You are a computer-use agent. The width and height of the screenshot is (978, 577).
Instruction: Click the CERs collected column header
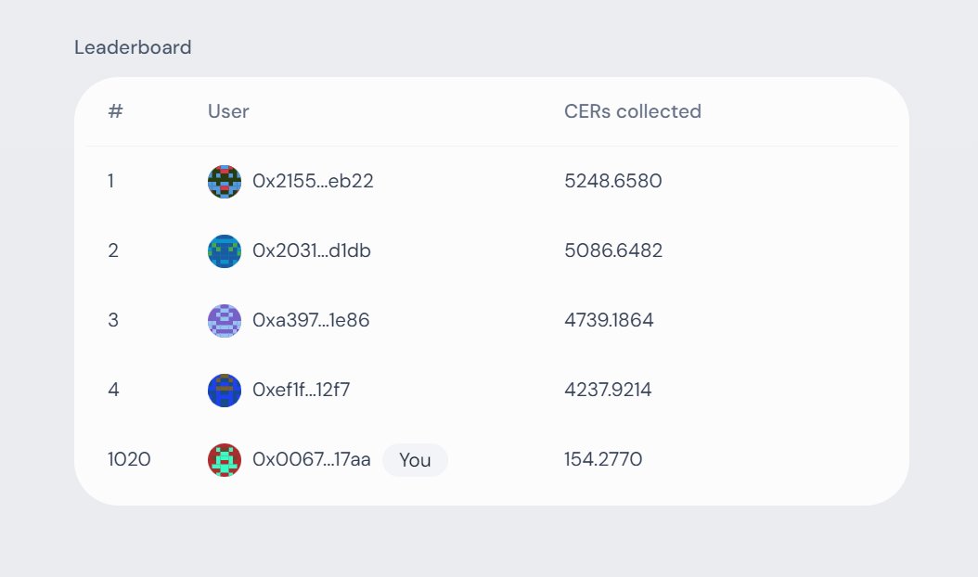click(633, 111)
